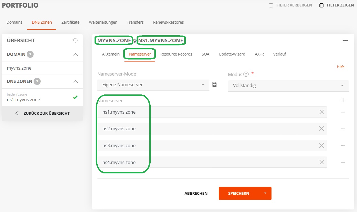Image resolution: width=357 pixels, height=212 pixels.
Task: Clear the ns4.myvns.zone field with X
Action: [x=321, y=162]
